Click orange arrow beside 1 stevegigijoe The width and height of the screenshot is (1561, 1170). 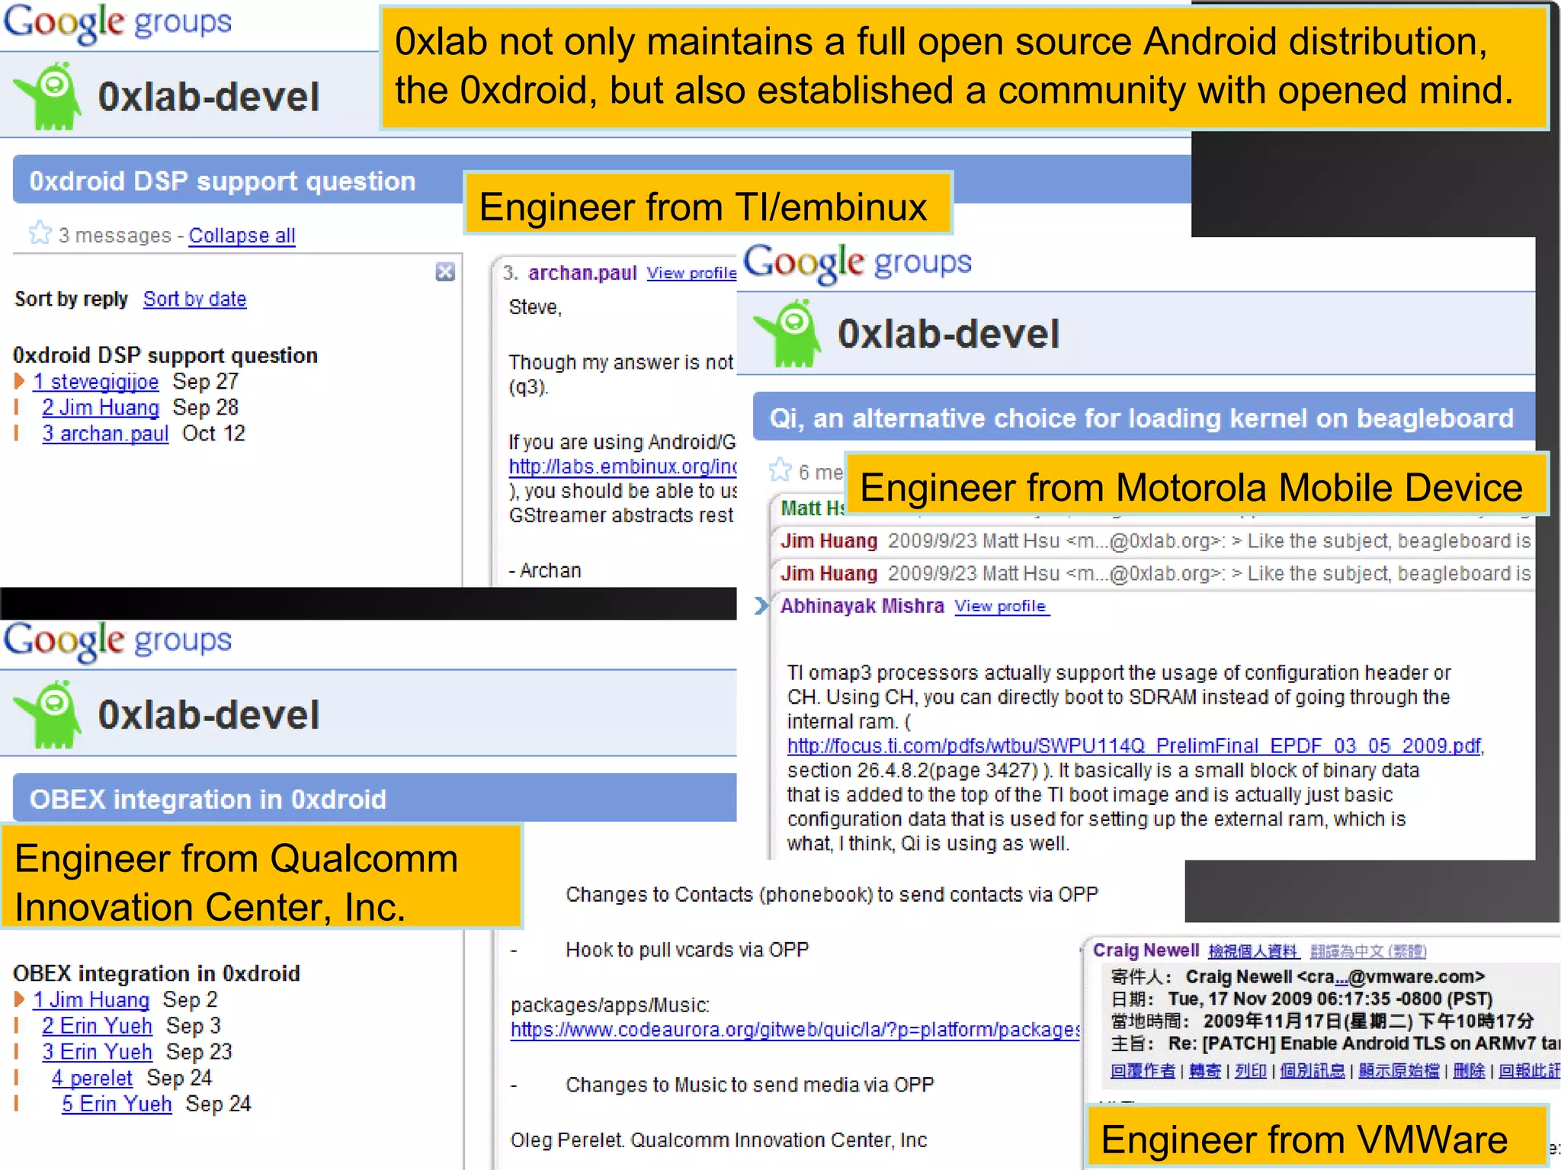(20, 381)
